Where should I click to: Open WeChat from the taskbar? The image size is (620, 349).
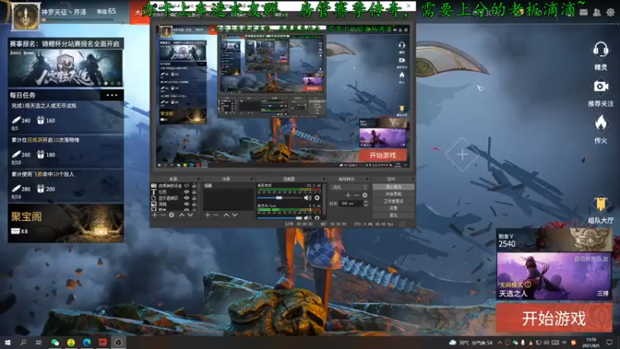[55, 342]
